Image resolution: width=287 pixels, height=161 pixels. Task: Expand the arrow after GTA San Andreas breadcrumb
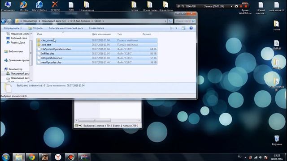click(92, 21)
